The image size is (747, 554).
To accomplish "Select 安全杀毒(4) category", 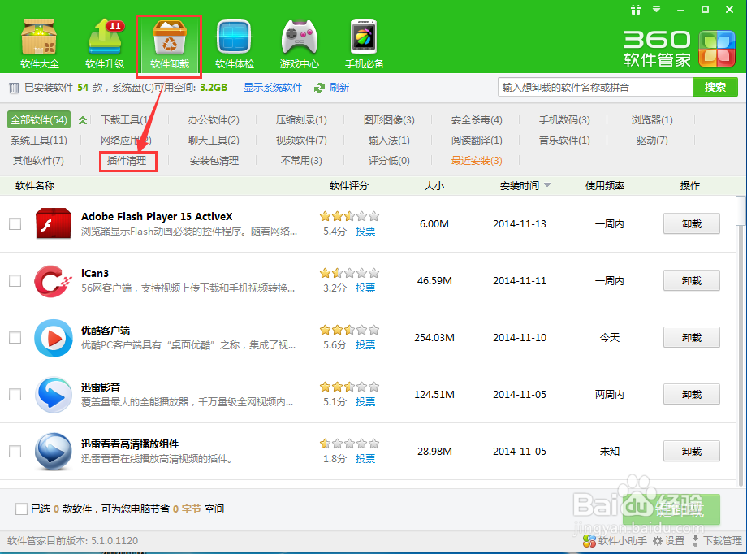I will pyautogui.click(x=477, y=120).
